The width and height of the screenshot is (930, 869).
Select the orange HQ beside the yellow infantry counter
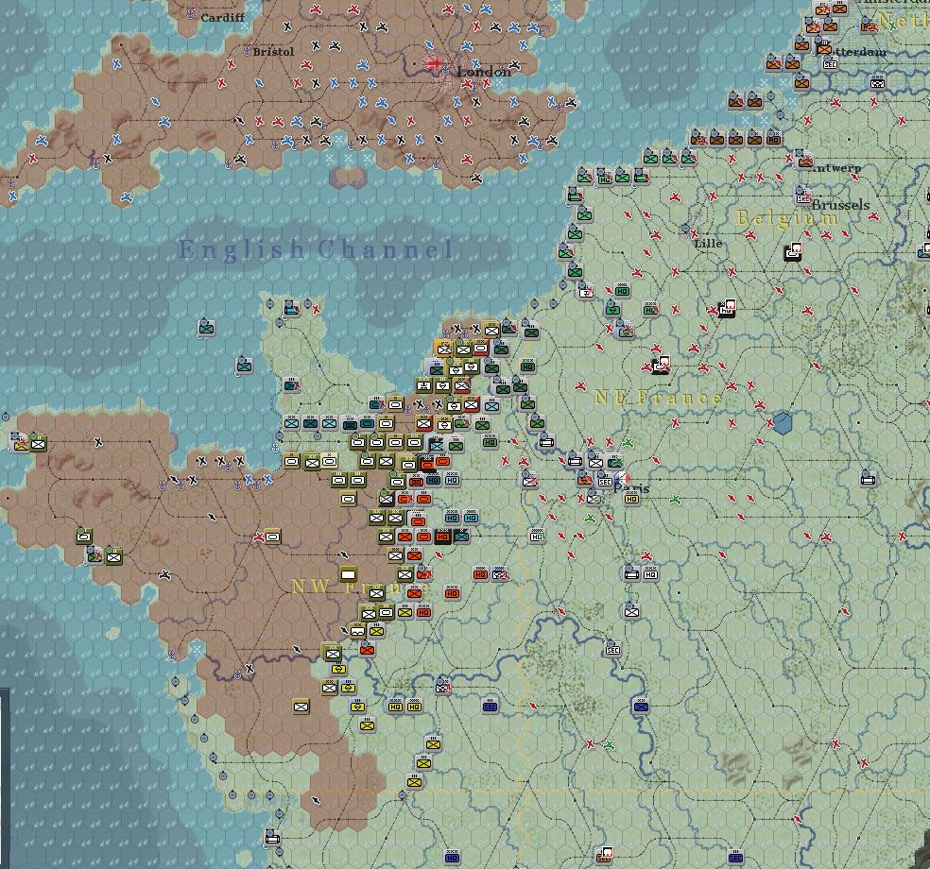(x=423, y=612)
